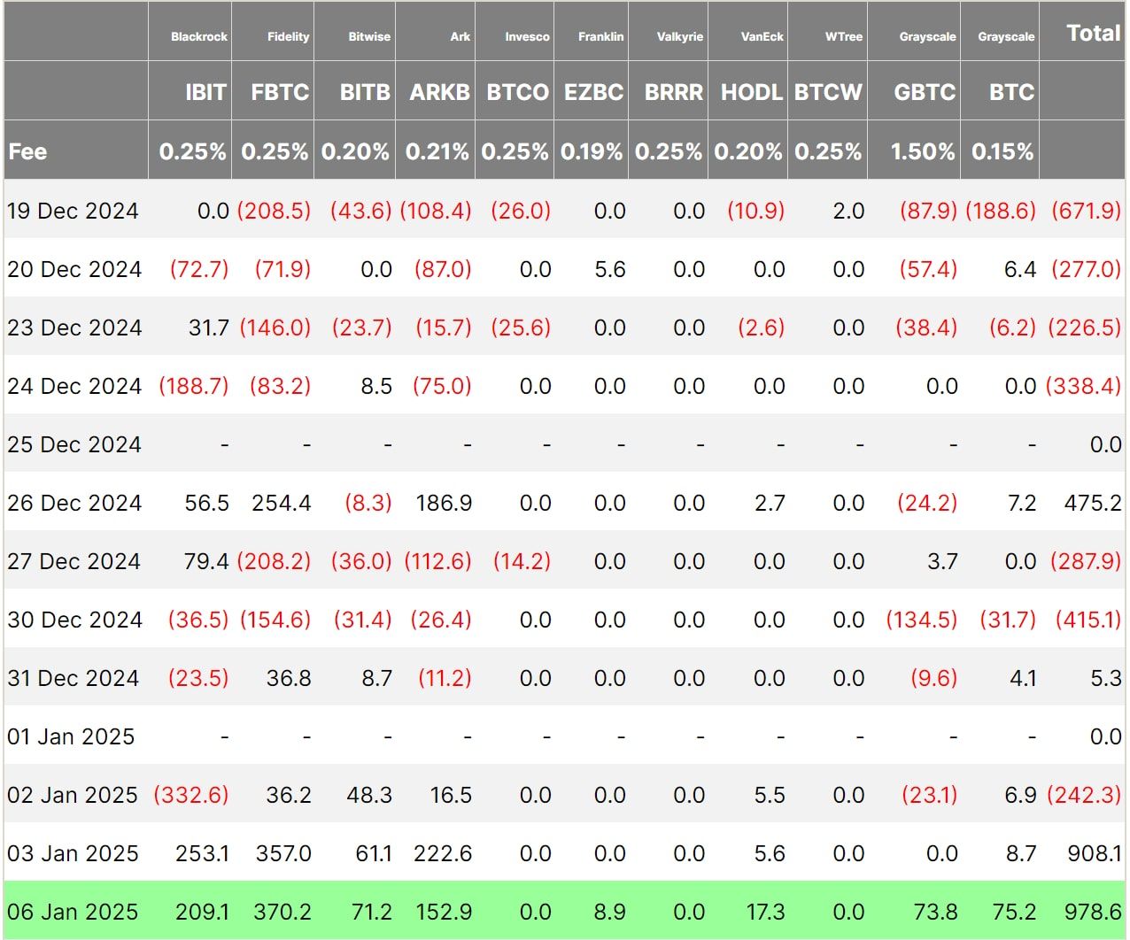Click the IBIT ticker header
The image size is (1130, 940).
[205, 92]
